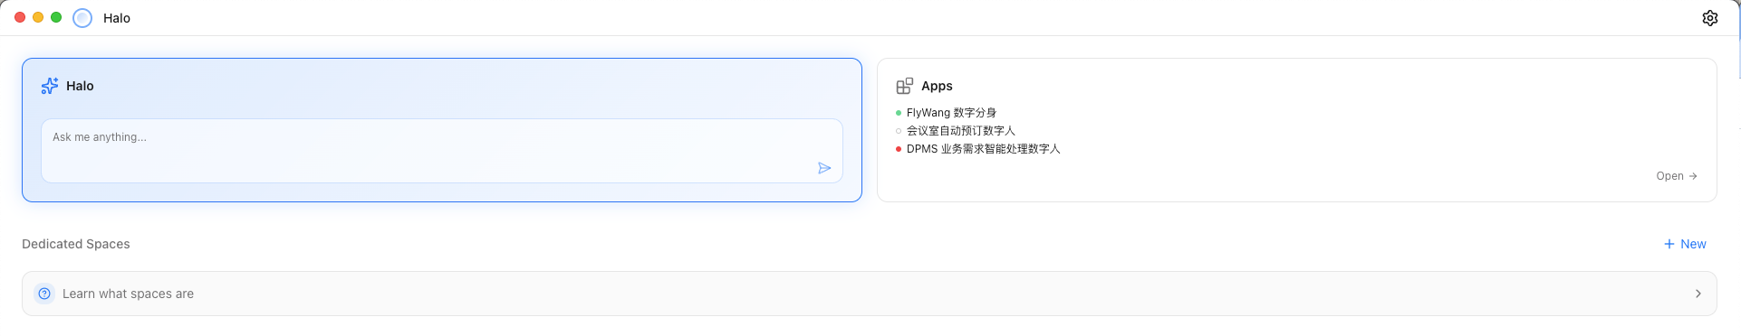Click the arrow icon next to Open
Image resolution: width=1741 pixels, height=336 pixels.
(x=1693, y=176)
